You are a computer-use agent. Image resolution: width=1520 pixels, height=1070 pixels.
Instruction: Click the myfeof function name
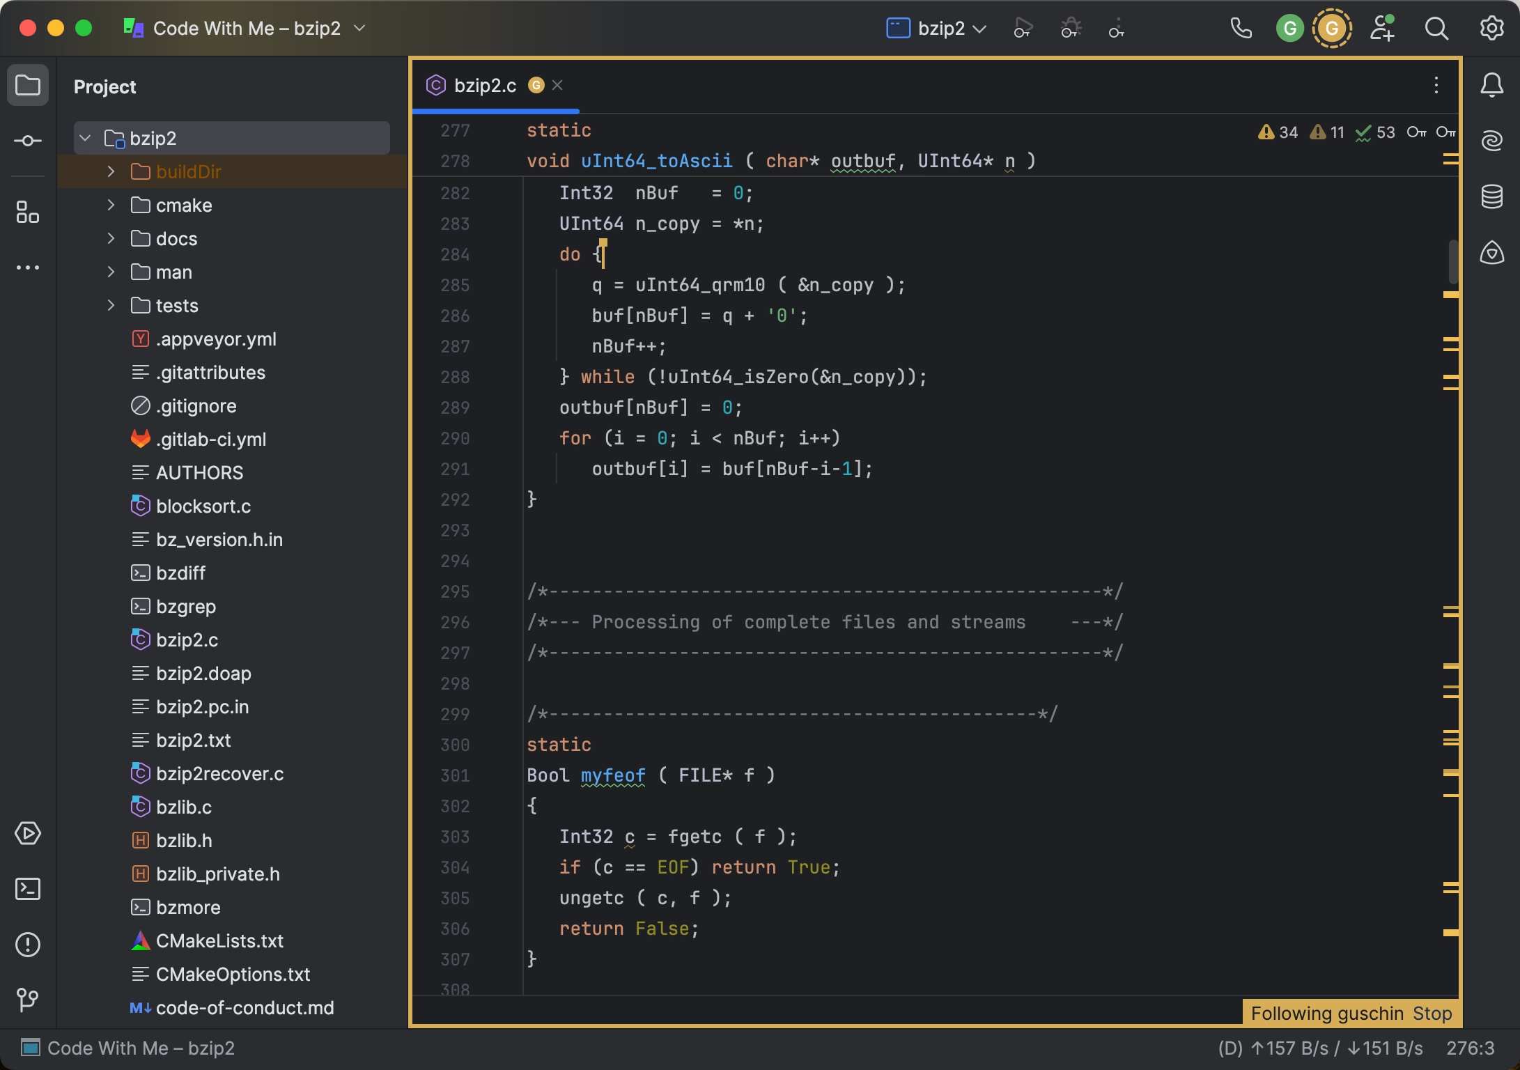(613, 775)
